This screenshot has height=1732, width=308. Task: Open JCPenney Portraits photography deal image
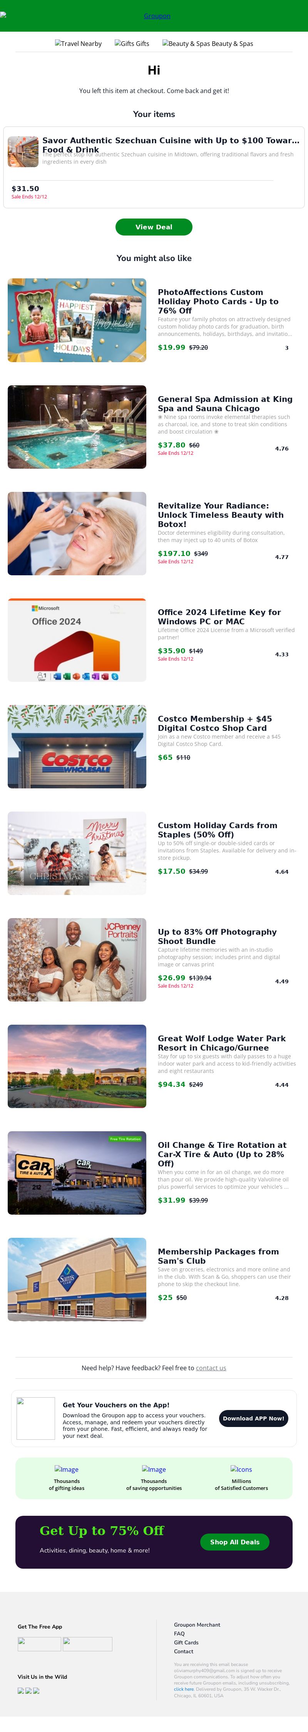coord(77,959)
